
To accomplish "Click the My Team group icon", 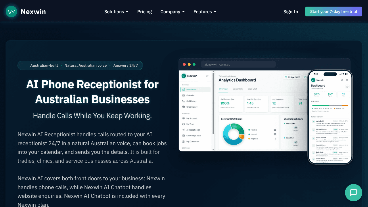I will point(183,124).
